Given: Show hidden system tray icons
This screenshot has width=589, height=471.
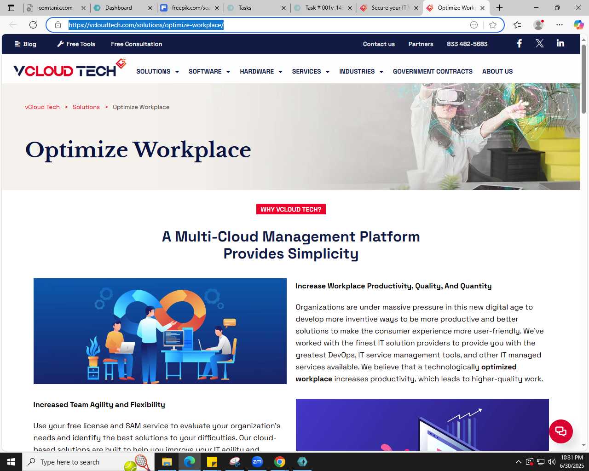Looking at the screenshot, I should [x=518, y=462].
